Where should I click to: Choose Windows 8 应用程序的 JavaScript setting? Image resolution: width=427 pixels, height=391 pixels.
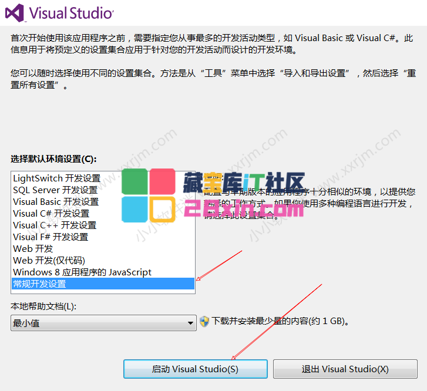(x=82, y=272)
